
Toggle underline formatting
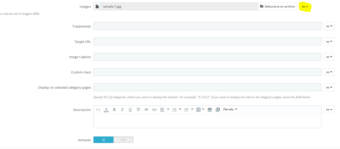pyautogui.click(x=130, y=110)
